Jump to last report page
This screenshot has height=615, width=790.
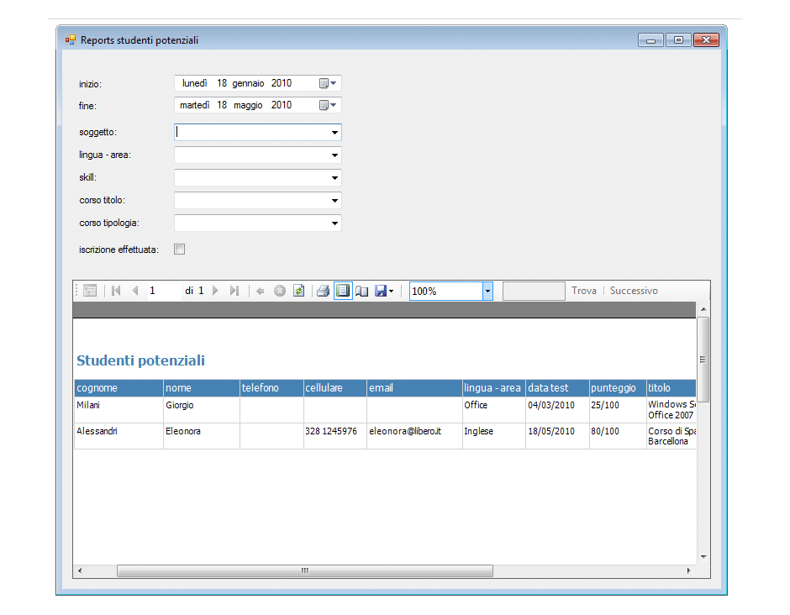234,291
